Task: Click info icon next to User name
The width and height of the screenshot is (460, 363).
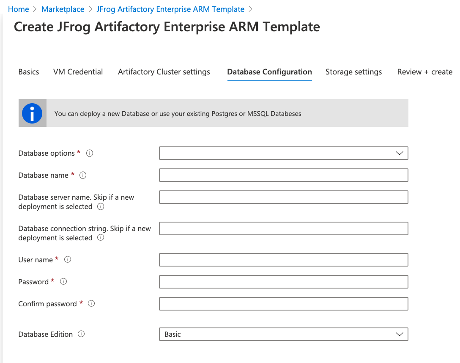Action: 68,260
